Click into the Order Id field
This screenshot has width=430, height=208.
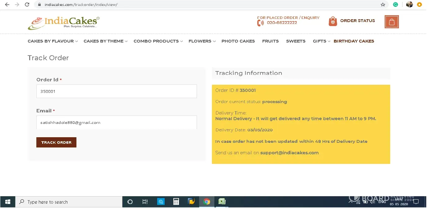pos(117,92)
